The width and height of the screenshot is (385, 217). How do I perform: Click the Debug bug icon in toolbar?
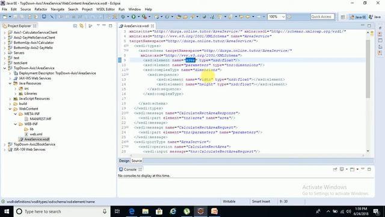point(123,17)
